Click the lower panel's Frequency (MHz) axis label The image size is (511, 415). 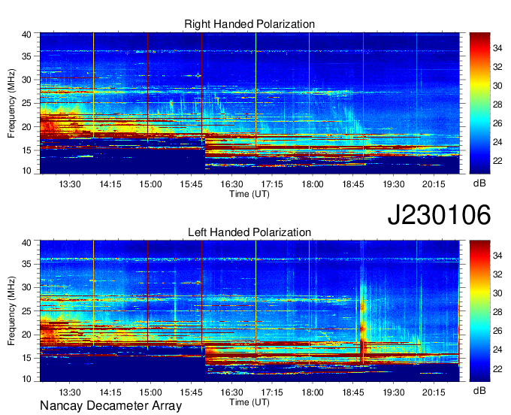[x=11, y=311]
